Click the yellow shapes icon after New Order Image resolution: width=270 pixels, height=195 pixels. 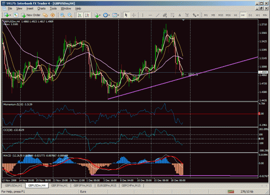click(x=45, y=15)
